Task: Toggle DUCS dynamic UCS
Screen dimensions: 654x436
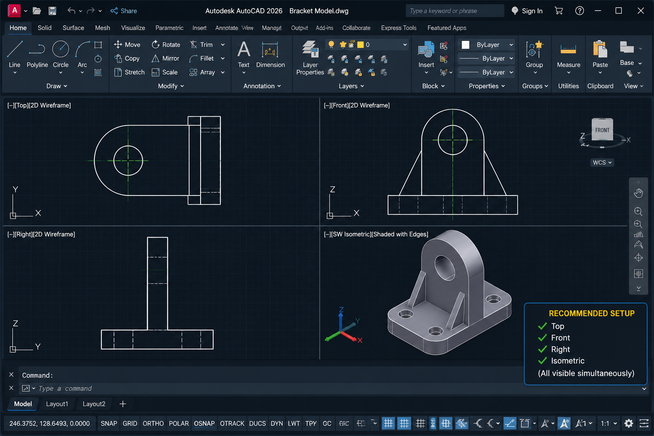Action: [258, 423]
